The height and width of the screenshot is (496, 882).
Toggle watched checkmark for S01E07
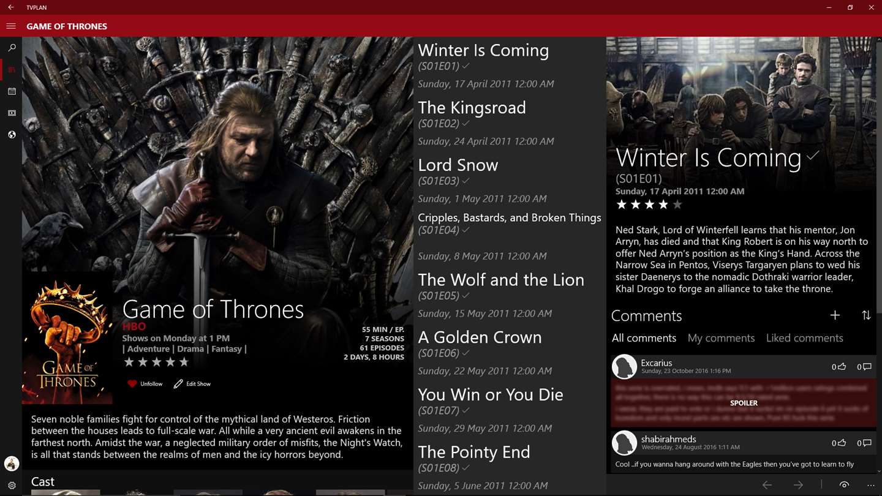click(466, 410)
